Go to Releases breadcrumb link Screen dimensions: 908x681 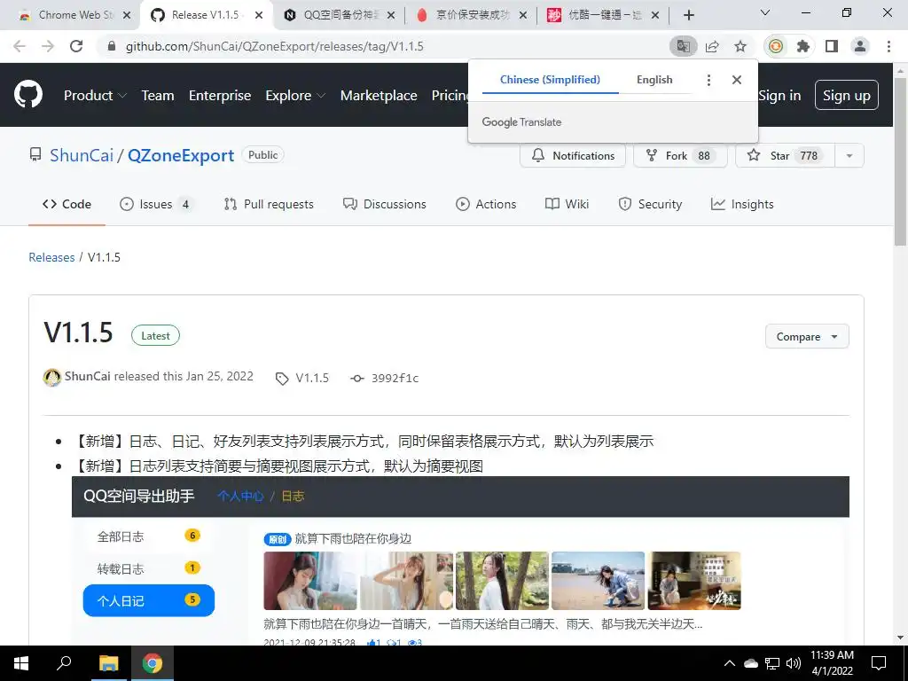coord(51,257)
